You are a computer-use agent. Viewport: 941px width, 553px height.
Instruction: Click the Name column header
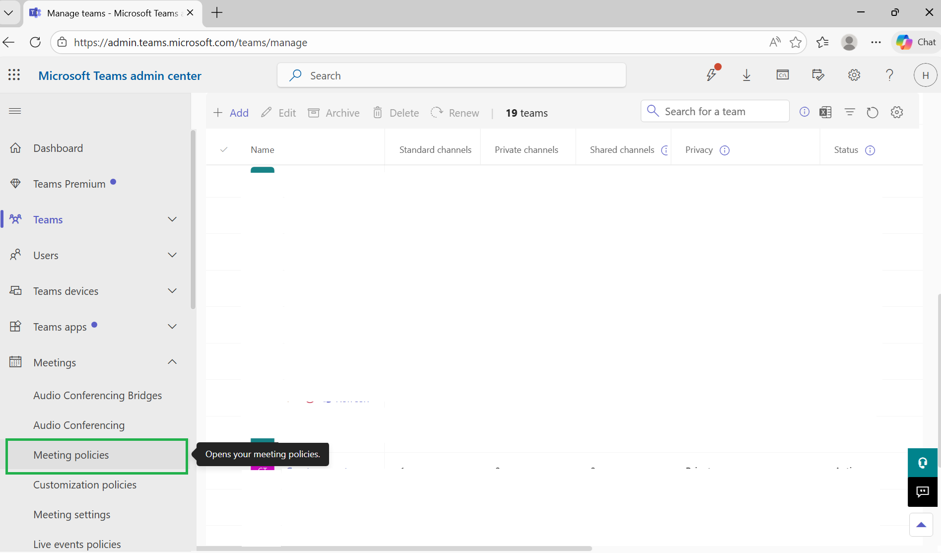pos(262,150)
